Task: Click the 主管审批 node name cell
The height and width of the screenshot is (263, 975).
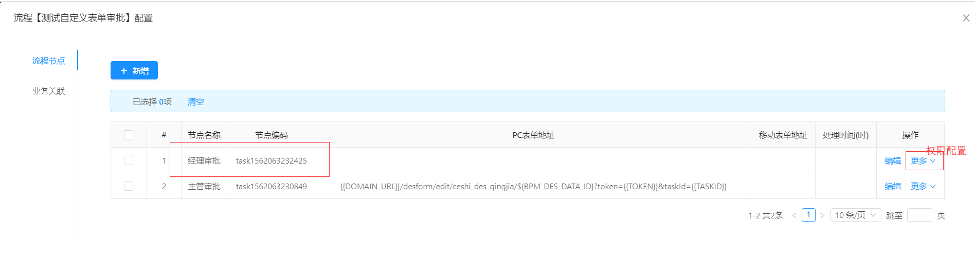Action: pyautogui.click(x=204, y=186)
